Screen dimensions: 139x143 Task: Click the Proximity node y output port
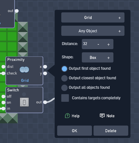45,73
